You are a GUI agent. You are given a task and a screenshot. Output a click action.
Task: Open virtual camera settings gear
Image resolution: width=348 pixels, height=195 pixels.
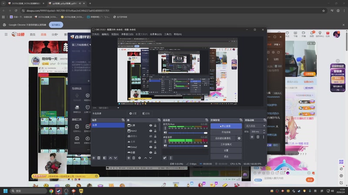pos(239,138)
